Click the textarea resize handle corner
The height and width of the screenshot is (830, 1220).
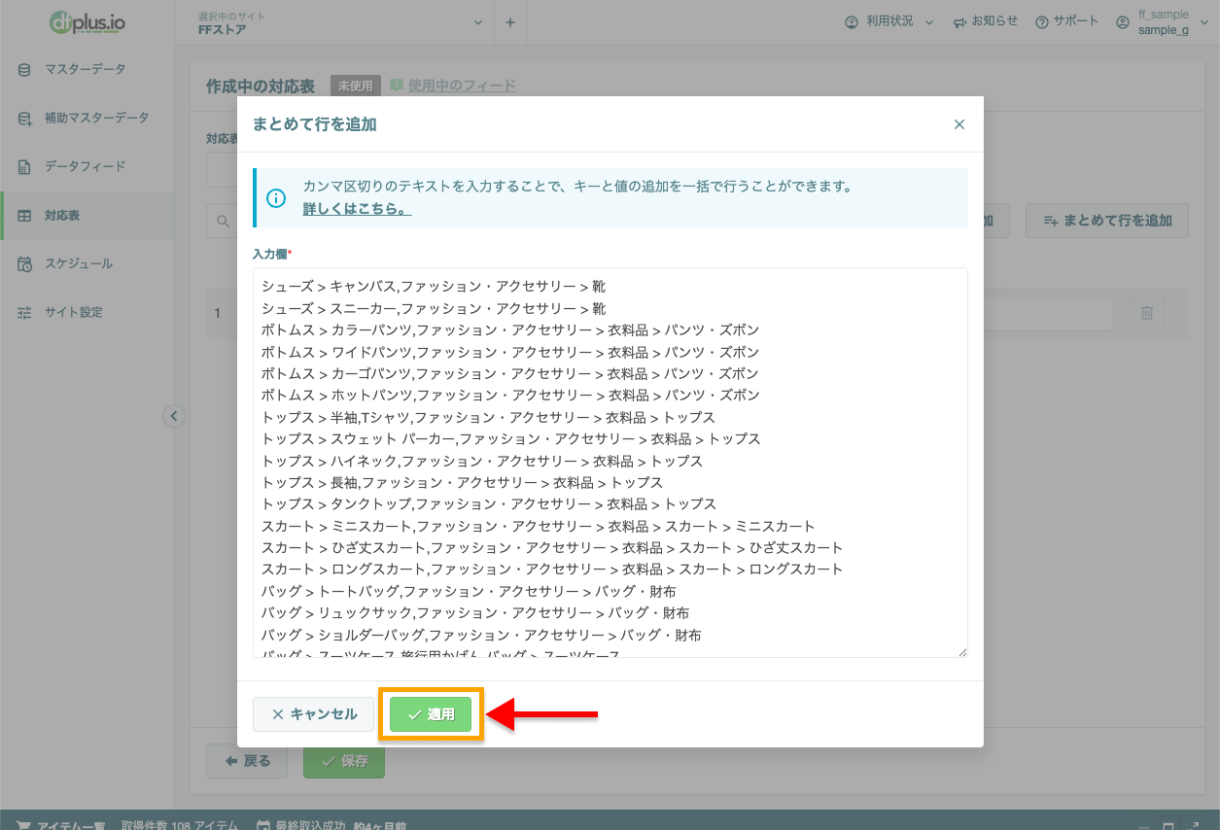(x=962, y=652)
